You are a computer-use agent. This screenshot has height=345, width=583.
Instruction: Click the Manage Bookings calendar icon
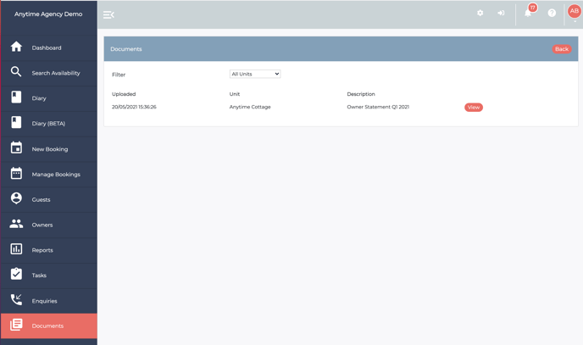tap(16, 173)
